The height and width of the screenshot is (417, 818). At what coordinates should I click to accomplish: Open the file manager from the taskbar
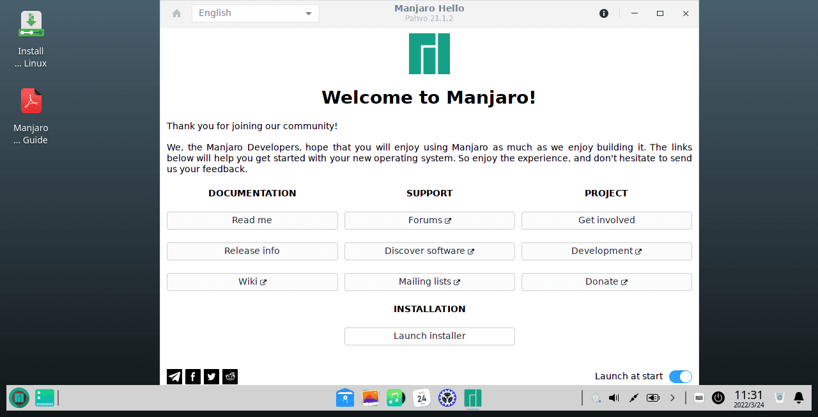pos(344,398)
